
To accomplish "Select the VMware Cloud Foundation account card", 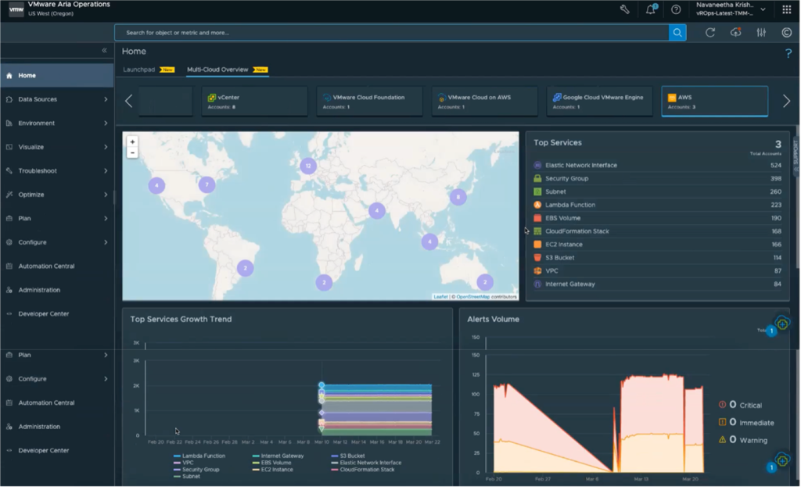I will point(369,102).
